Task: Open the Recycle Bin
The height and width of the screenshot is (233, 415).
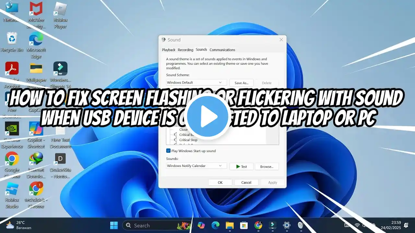Action: coord(12,42)
